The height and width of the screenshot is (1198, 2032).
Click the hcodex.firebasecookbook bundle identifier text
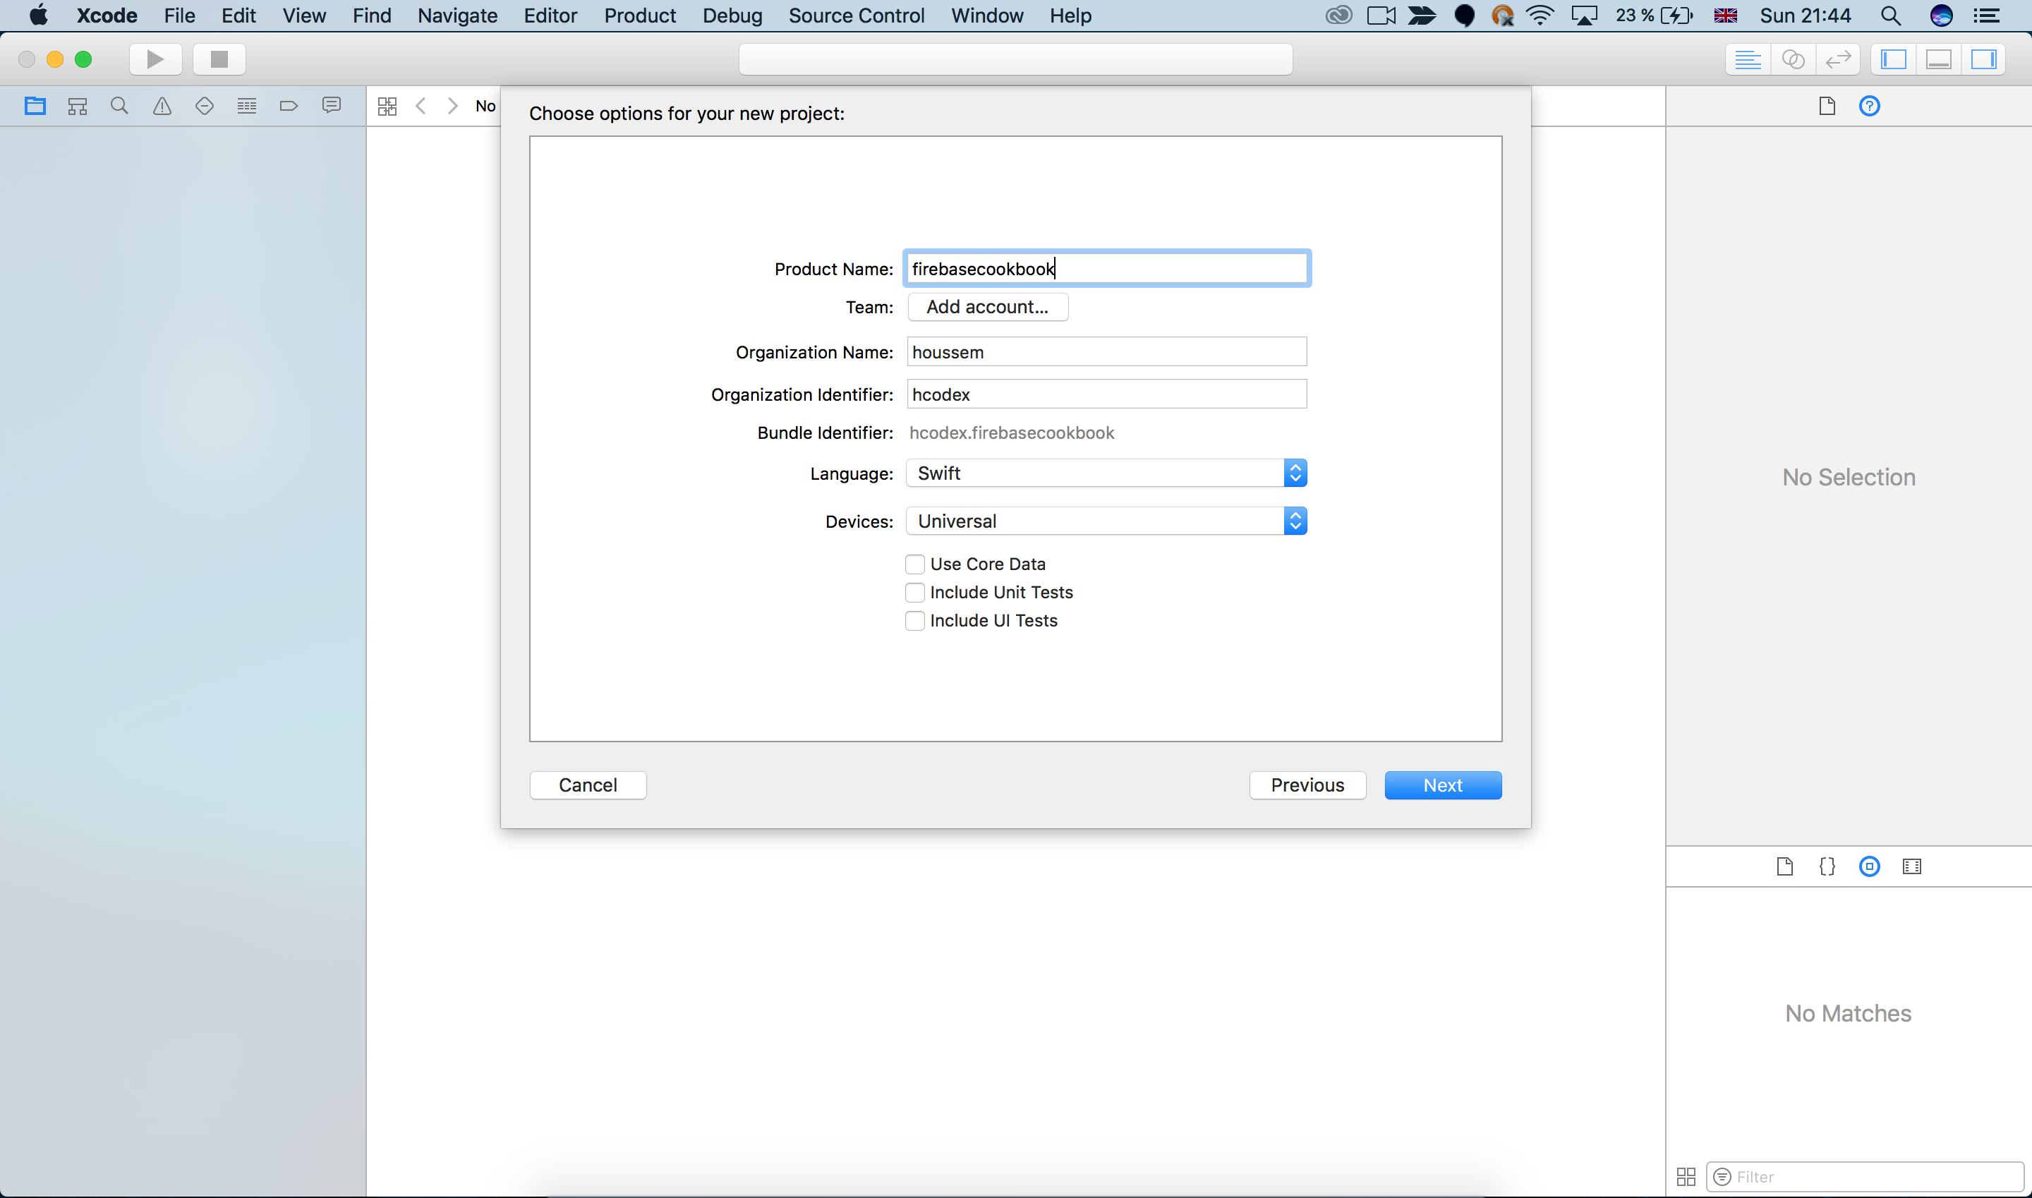pos(1012,432)
